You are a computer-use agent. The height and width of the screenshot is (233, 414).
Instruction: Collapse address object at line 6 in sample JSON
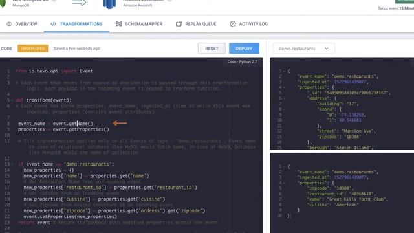(284, 98)
